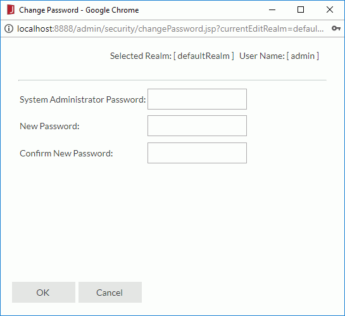Click the System Administrator Password label
The height and width of the screenshot is (316, 345).
pyautogui.click(x=83, y=99)
